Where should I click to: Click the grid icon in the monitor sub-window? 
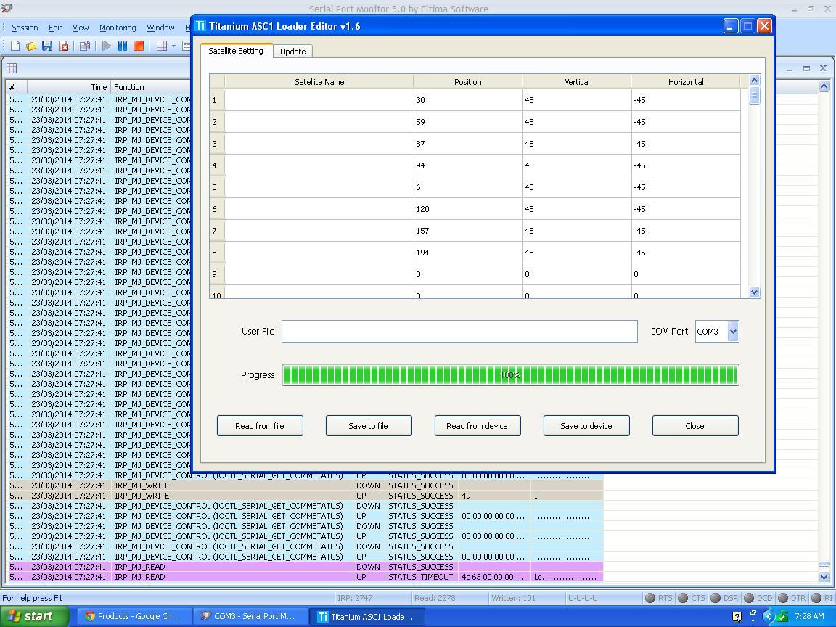point(12,68)
